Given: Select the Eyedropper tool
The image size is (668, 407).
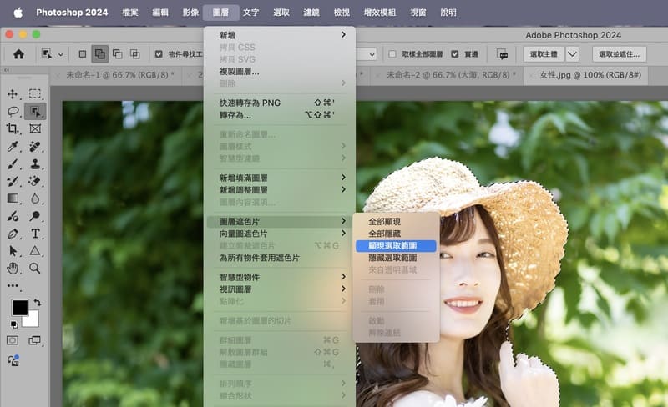Looking at the screenshot, I should coord(13,147).
